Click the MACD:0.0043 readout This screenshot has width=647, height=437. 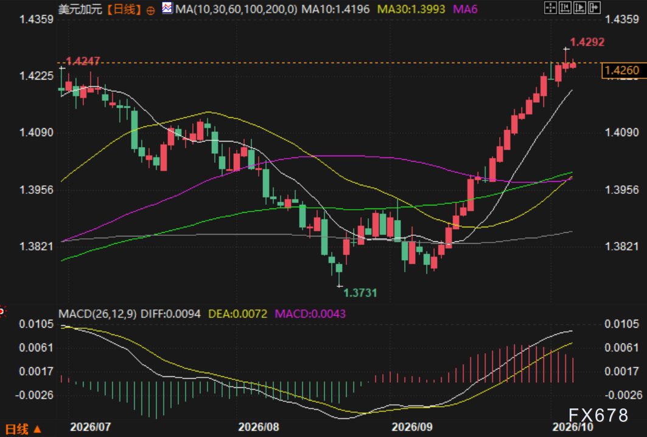tap(310, 314)
